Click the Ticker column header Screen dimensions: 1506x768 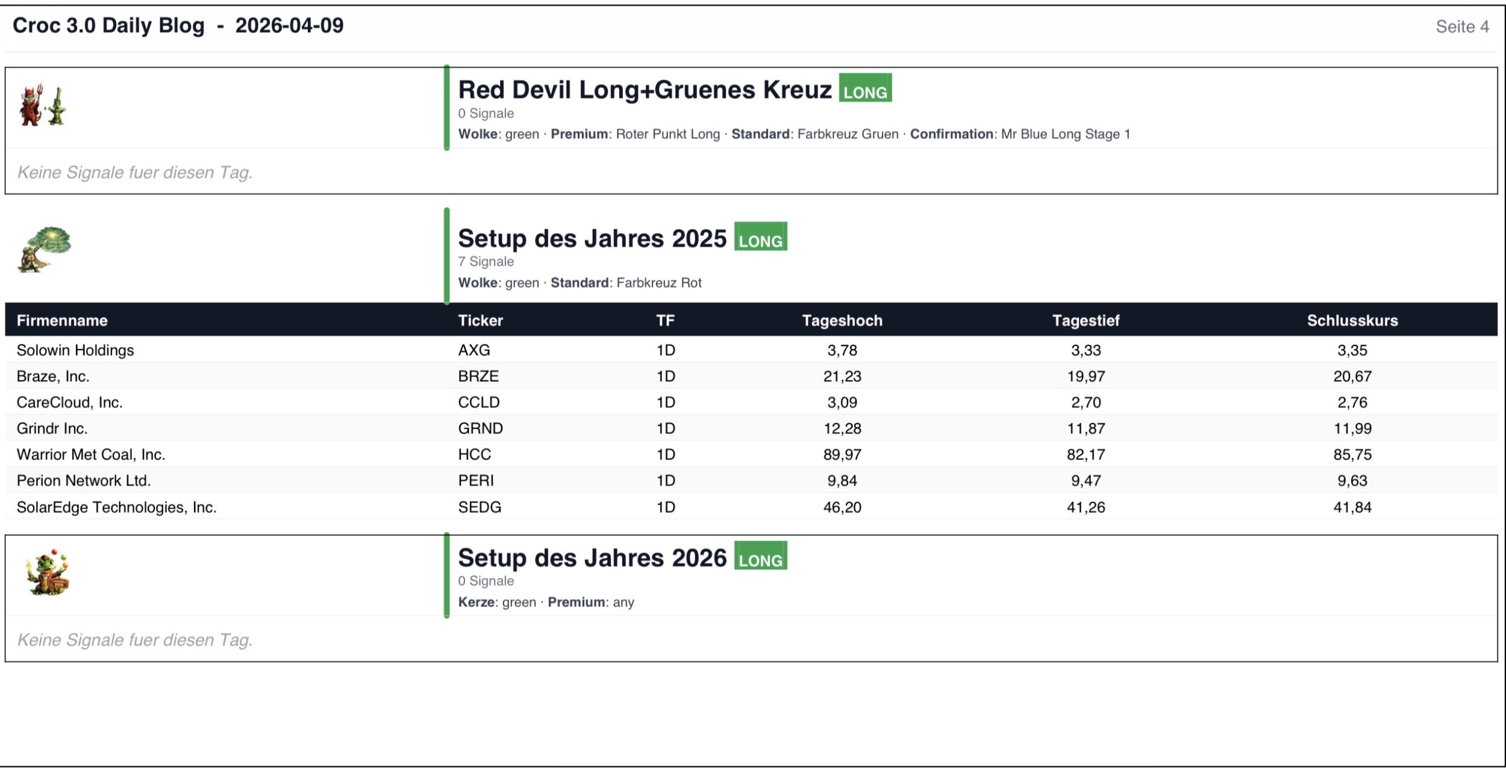[480, 320]
